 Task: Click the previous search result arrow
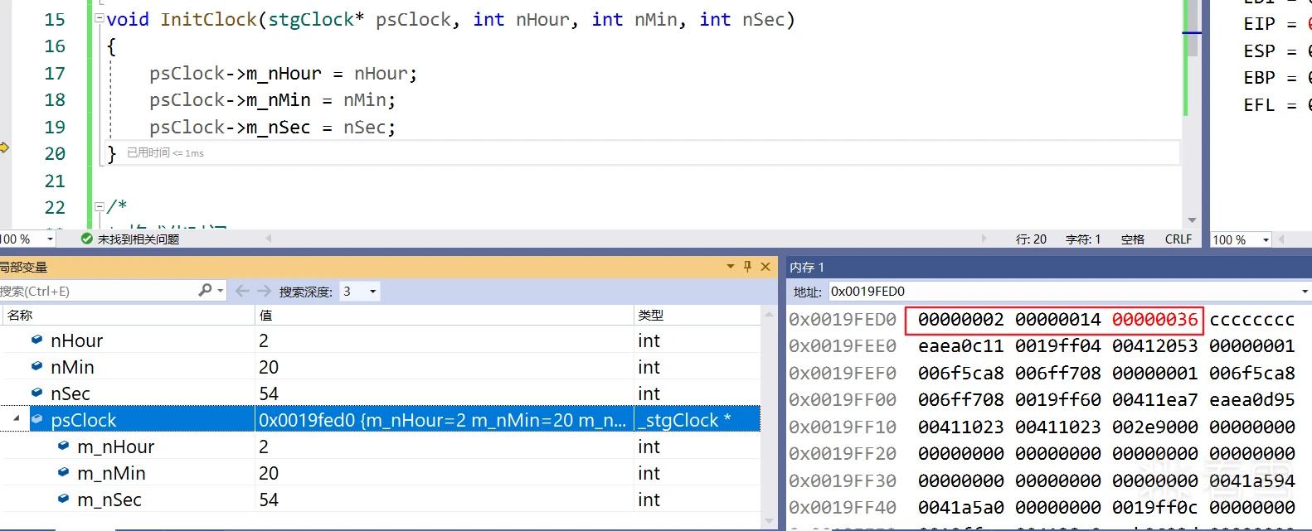pyautogui.click(x=242, y=291)
